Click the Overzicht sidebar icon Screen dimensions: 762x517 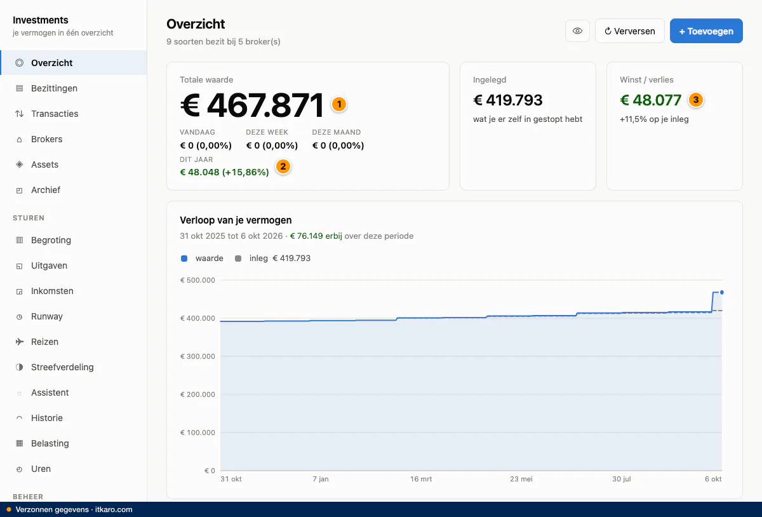click(x=19, y=63)
